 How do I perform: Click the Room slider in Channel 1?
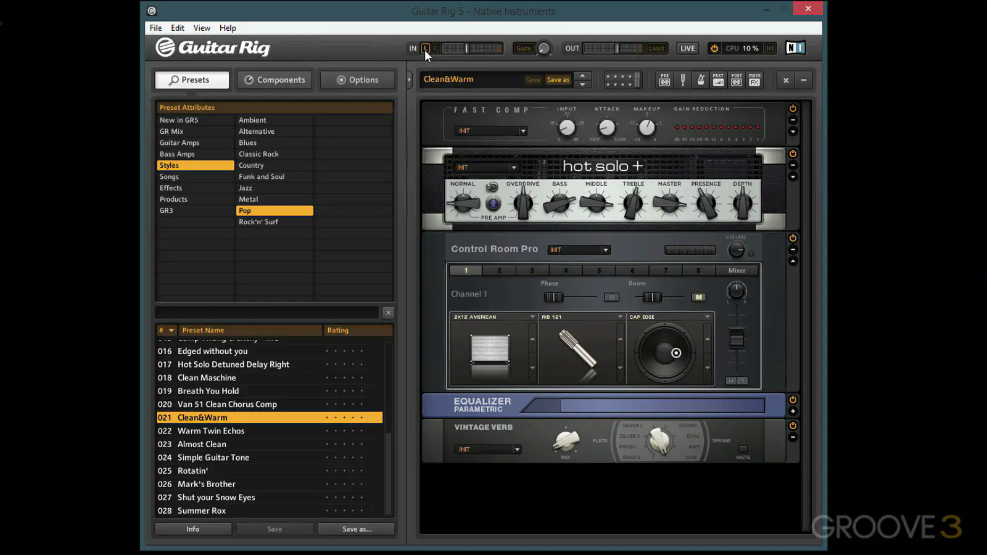click(652, 297)
